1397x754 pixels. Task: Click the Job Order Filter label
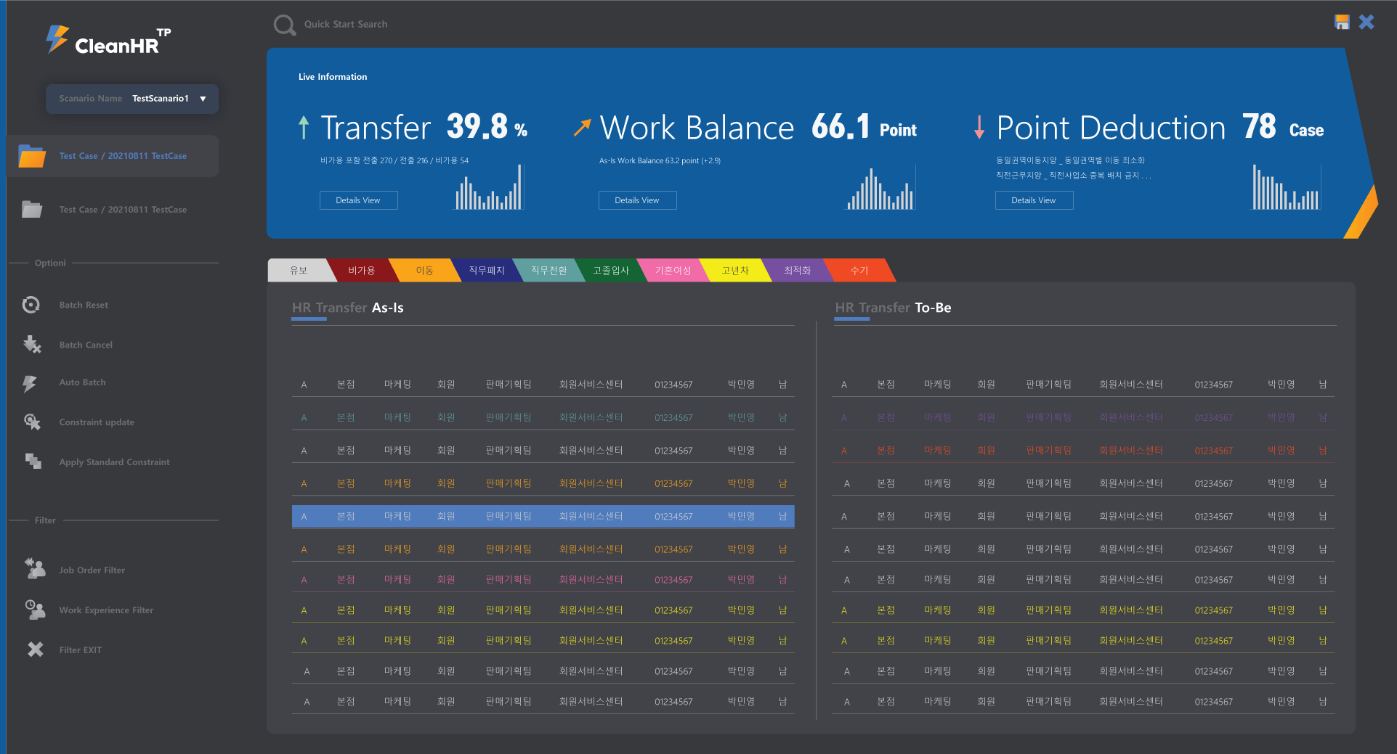pos(92,570)
